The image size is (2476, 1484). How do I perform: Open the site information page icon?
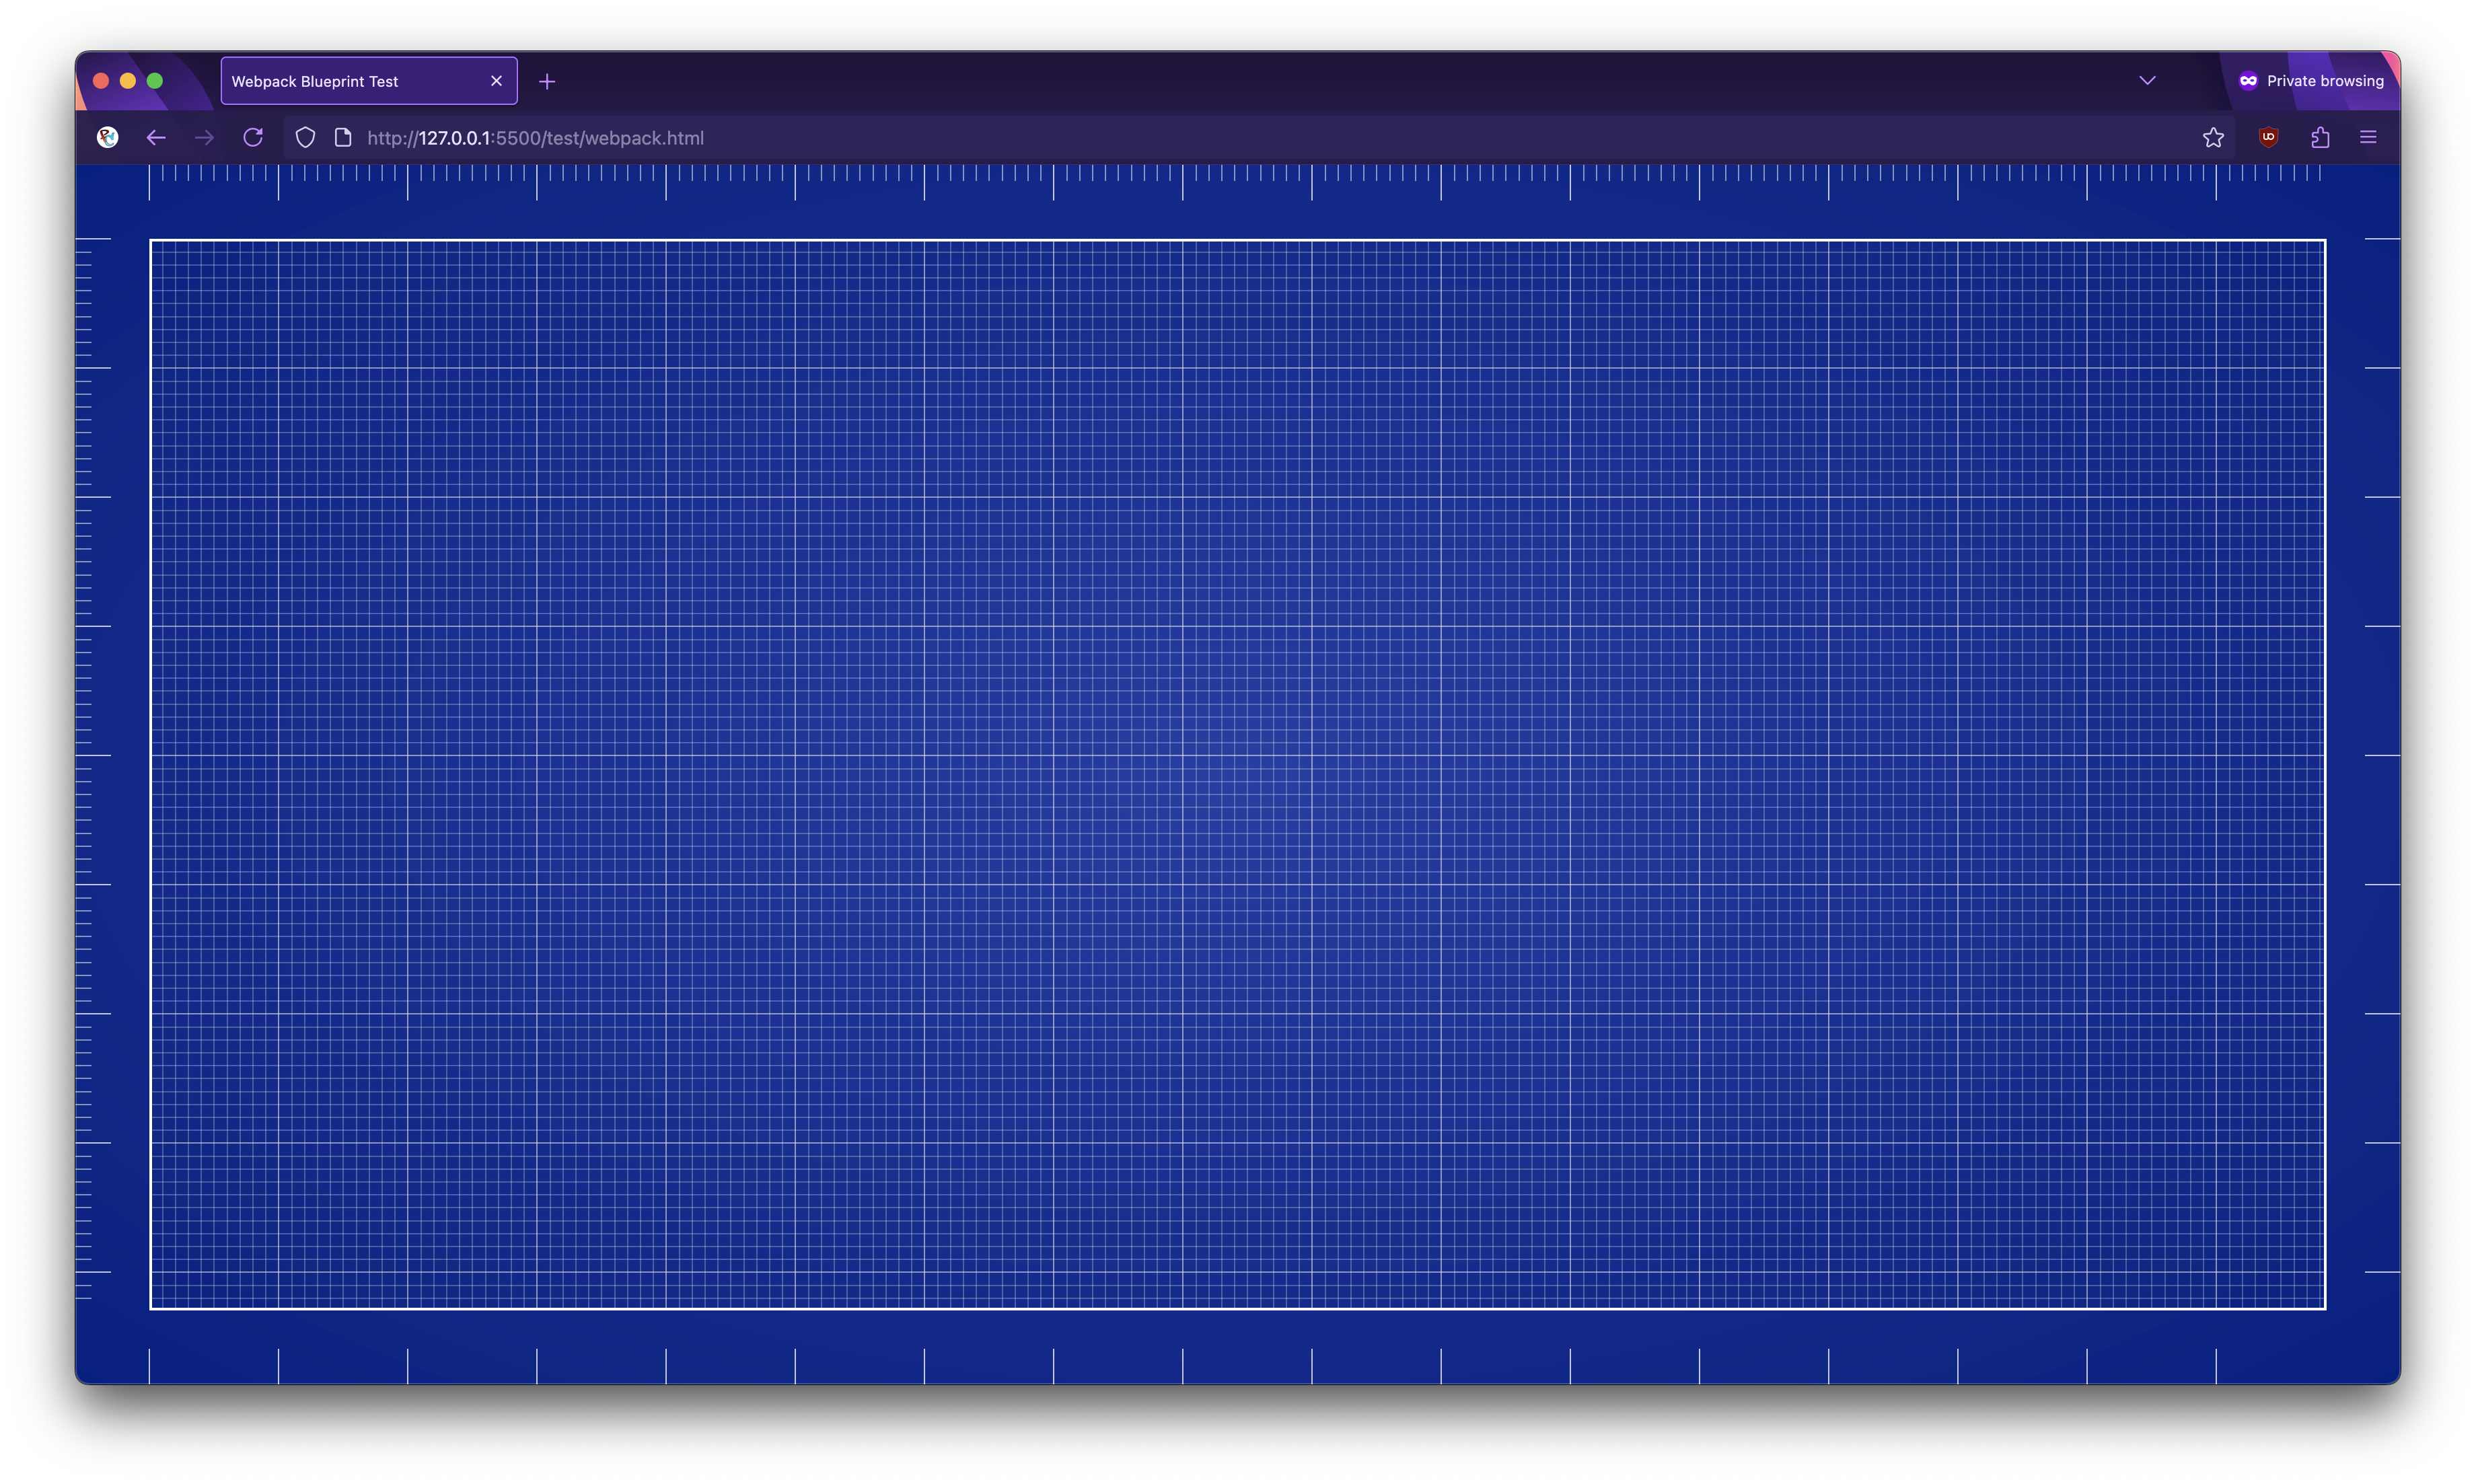pyautogui.click(x=343, y=138)
